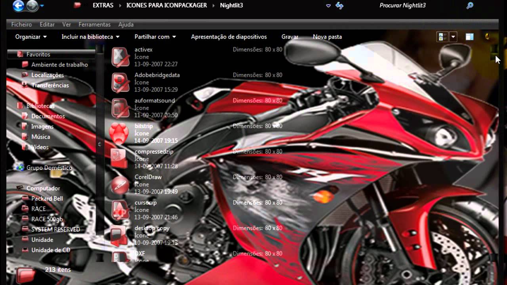507x285 pixels.
Task: Open the Ajuda menu
Action: click(x=126, y=25)
